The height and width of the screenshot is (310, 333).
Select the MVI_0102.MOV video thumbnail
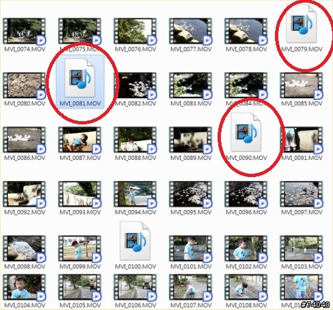click(246, 249)
